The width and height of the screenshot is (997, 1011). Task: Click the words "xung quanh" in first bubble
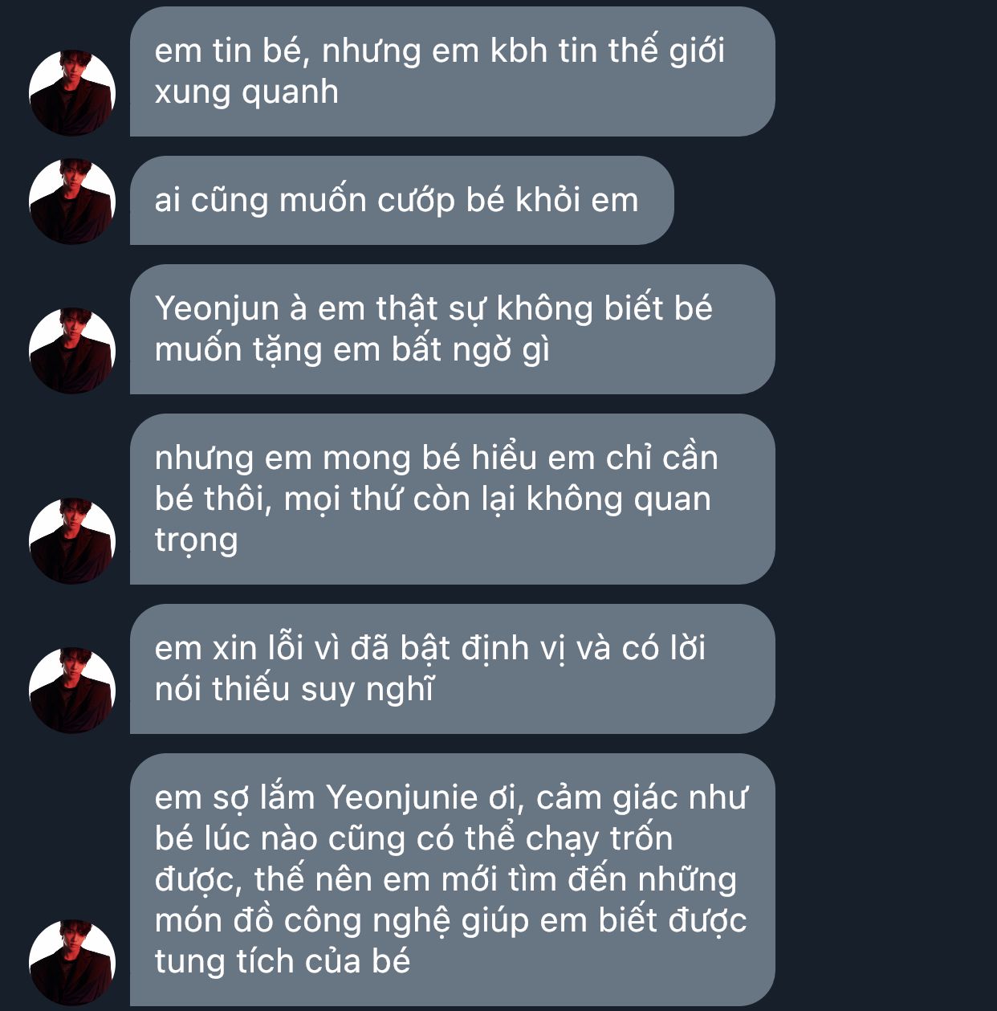click(246, 92)
